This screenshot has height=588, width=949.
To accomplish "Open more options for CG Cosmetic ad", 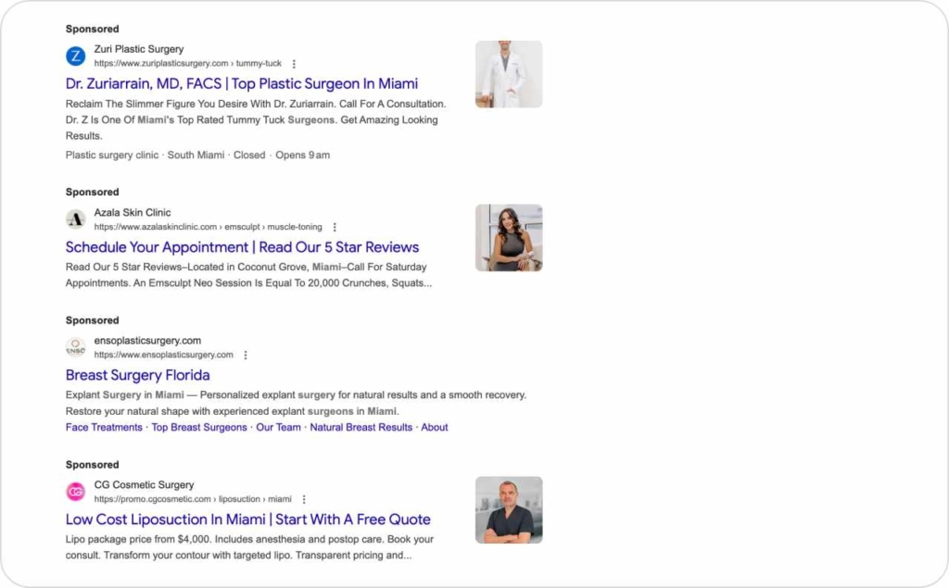I will click(x=303, y=499).
